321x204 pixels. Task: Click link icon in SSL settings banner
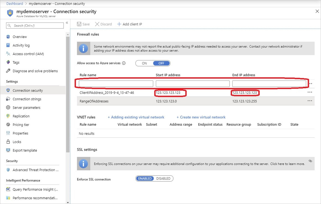[310, 161]
